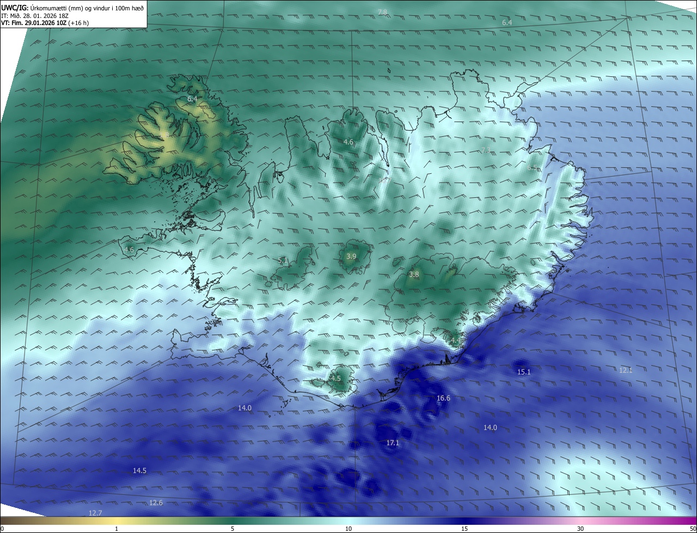The image size is (697, 533).
Task: Click the 7.8 value label at the top
Action: point(382,12)
